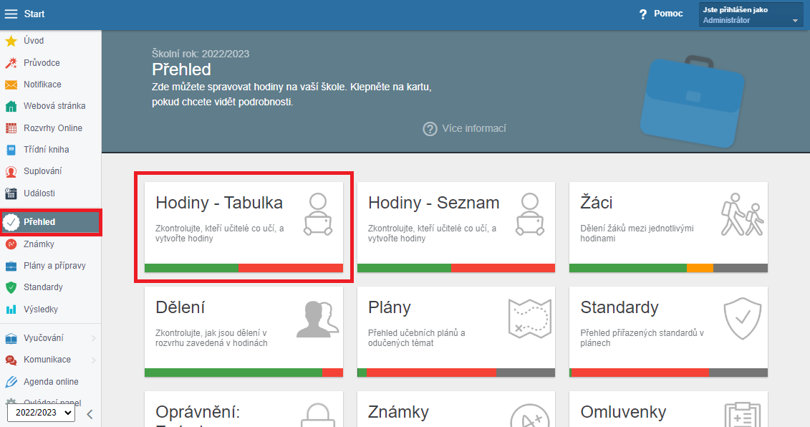Click the teacher icon on Hodiny - Seznam card

pos(530,214)
